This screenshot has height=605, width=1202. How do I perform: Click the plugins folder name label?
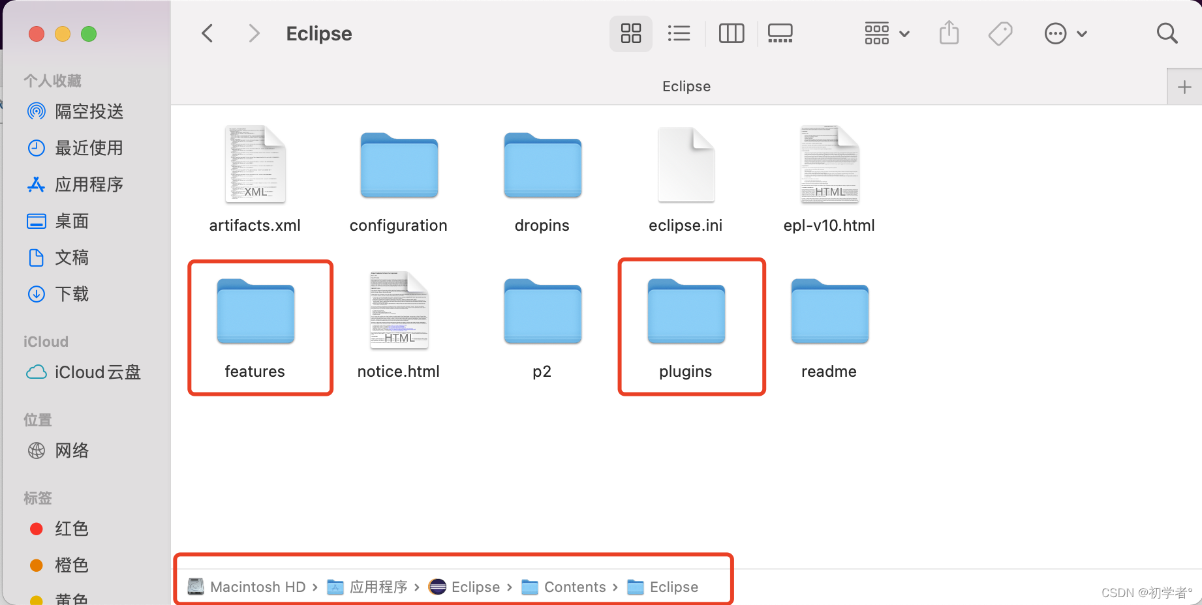click(686, 372)
